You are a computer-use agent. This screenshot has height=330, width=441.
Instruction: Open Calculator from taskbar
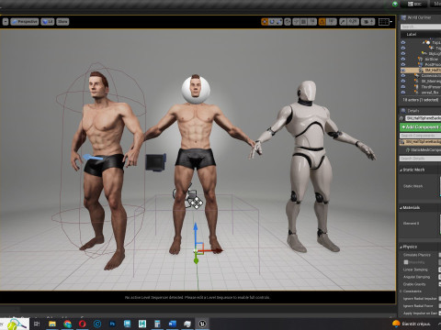coord(157,324)
